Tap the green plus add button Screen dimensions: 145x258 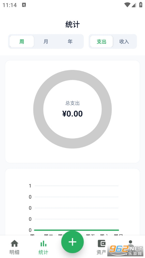coord(72,242)
